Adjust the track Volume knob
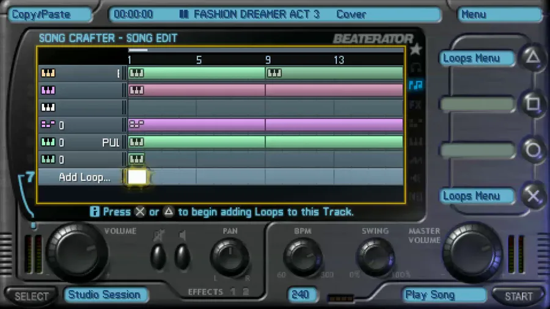550x309 pixels. pyautogui.click(x=76, y=252)
